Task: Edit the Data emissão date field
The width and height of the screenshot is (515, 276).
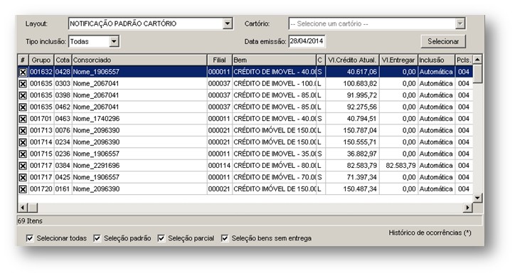Action: [x=307, y=41]
